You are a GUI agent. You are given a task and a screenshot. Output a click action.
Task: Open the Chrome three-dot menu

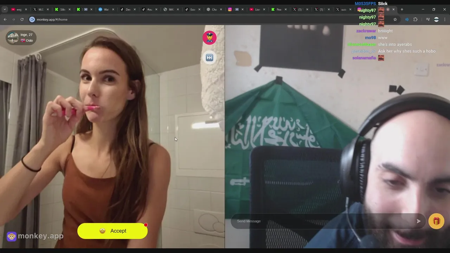(x=445, y=19)
